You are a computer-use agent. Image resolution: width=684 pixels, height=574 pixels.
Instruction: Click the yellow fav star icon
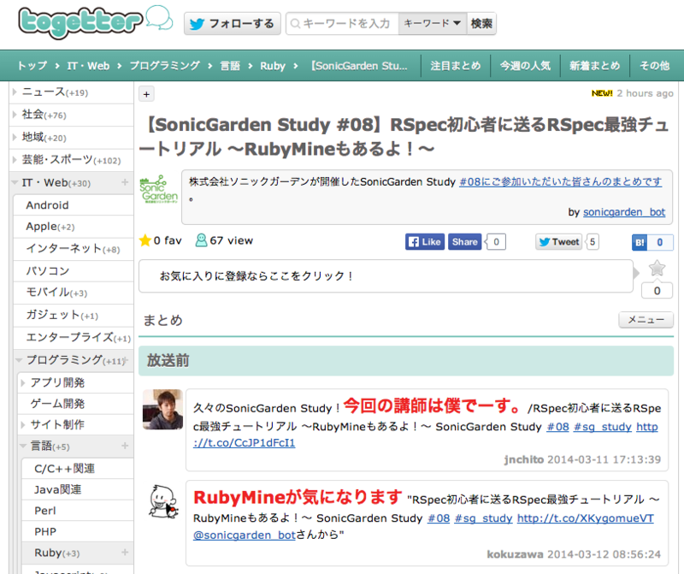[x=144, y=240]
